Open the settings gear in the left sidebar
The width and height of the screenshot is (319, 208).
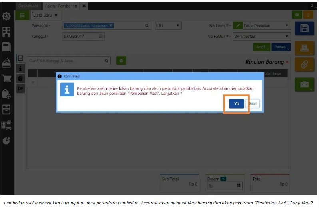(6, 17)
